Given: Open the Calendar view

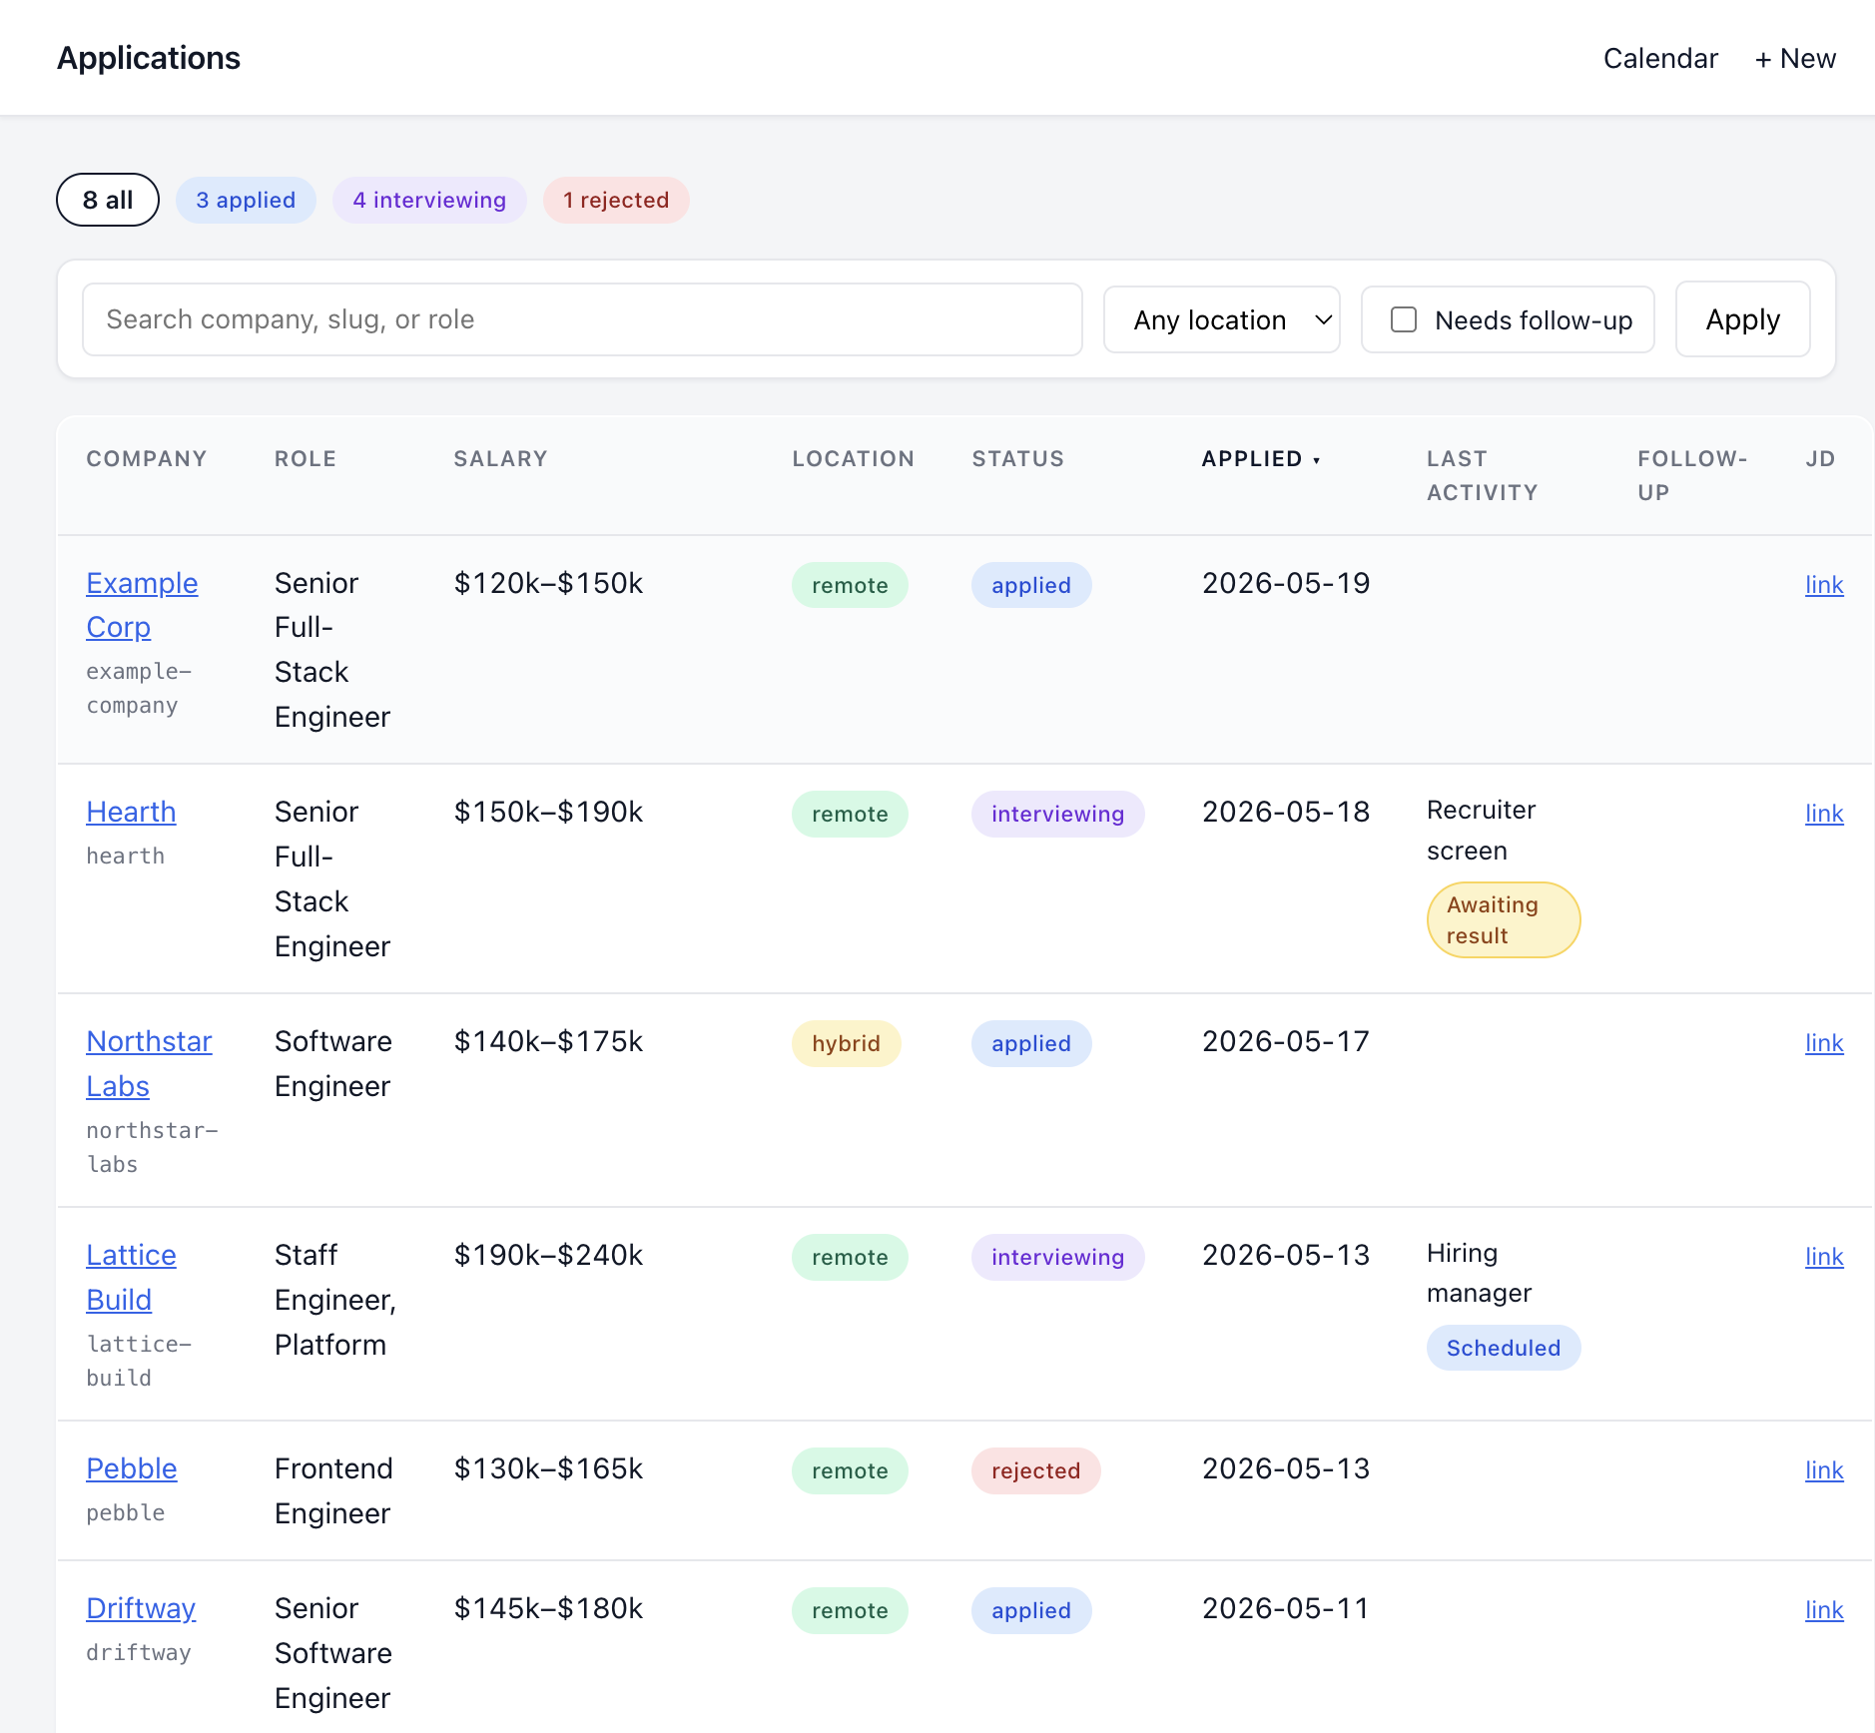Looking at the screenshot, I should [x=1660, y=58].
